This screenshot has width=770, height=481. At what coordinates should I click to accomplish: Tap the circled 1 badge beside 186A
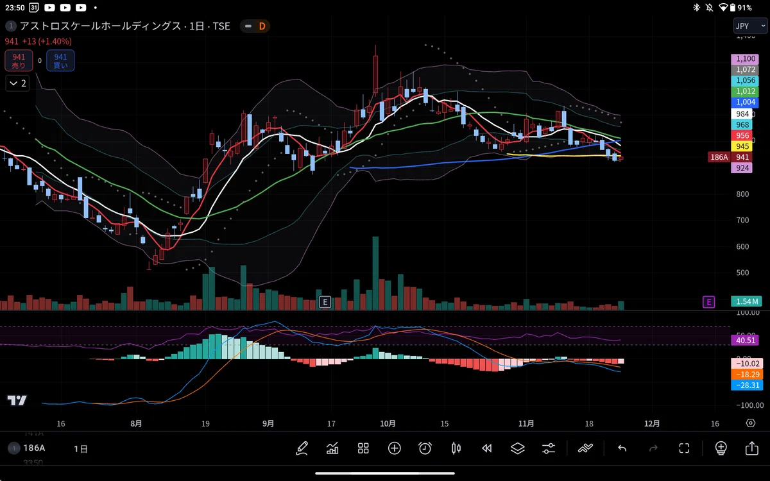[x=13, y=448]
